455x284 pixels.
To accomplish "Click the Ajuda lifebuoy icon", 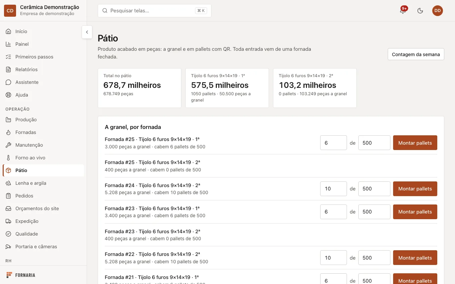I will [x=8, y=95].
